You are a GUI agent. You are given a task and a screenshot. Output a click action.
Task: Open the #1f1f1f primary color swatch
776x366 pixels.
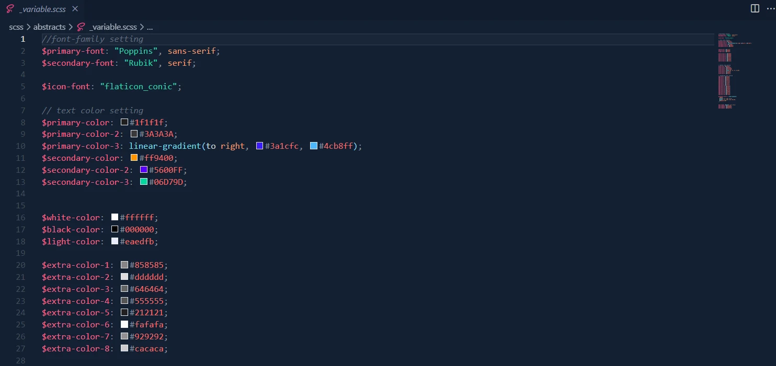tap(124, 122)
